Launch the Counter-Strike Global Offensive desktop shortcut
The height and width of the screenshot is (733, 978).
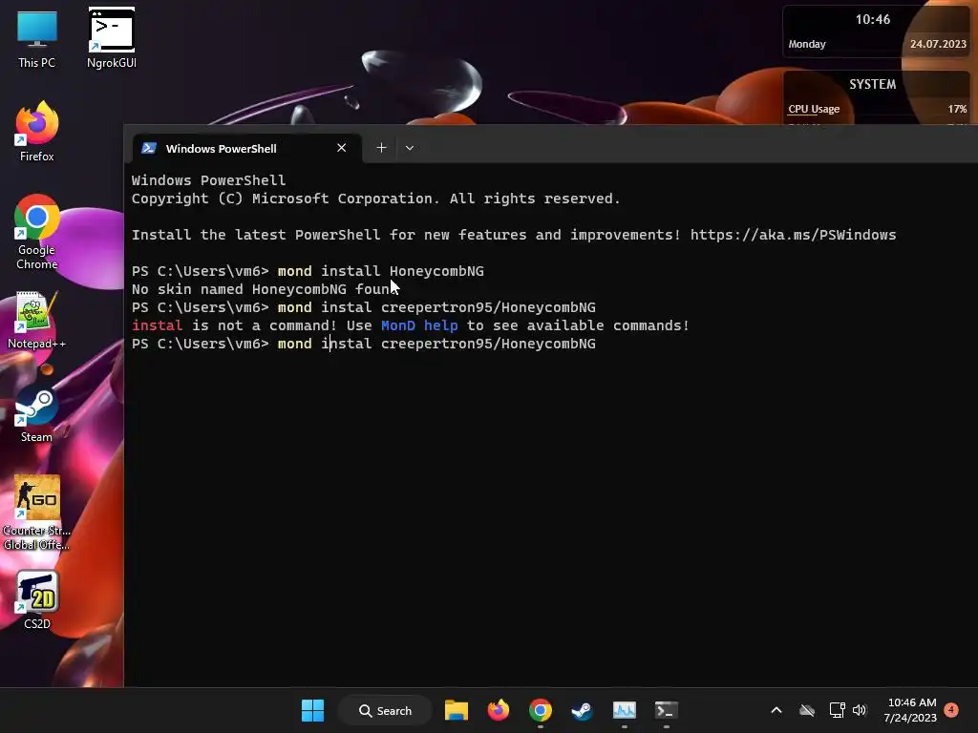coord(37,513)
